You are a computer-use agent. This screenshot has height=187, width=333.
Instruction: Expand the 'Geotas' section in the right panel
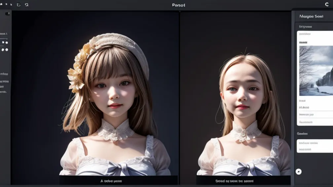pos(302,134)
